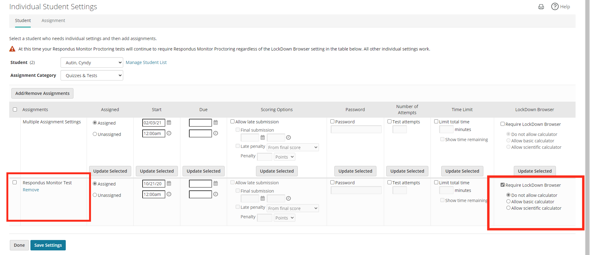Open the Assignment Category dropdown
The image size is (590, 255).
click(x=92, y=75)
